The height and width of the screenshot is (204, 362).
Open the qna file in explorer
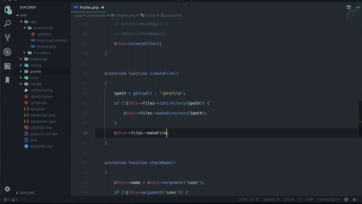pos(33,140)
